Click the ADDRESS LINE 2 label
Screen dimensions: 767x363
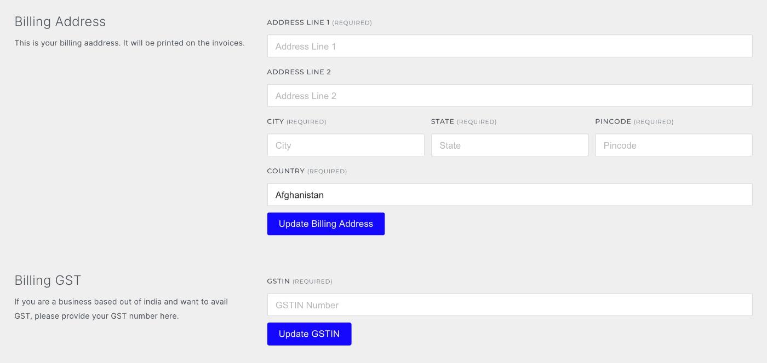(299, 72)
